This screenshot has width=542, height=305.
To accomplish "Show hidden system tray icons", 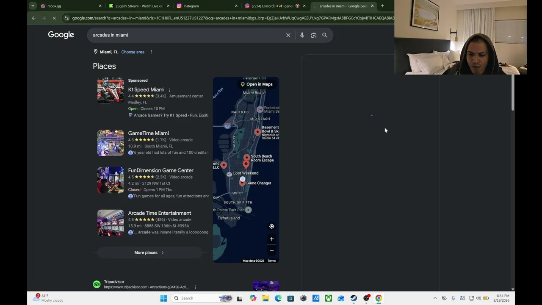I will [435, 298].
